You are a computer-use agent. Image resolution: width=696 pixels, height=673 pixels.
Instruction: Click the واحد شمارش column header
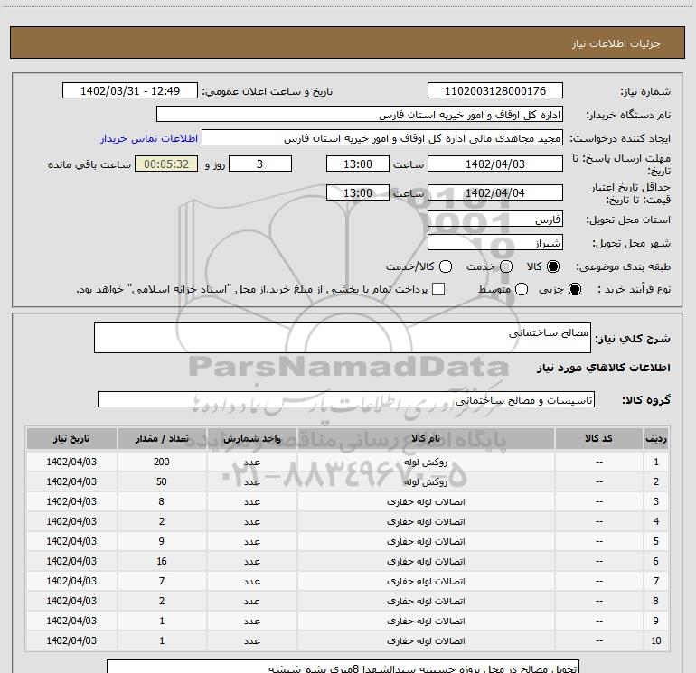pos(251,439)
